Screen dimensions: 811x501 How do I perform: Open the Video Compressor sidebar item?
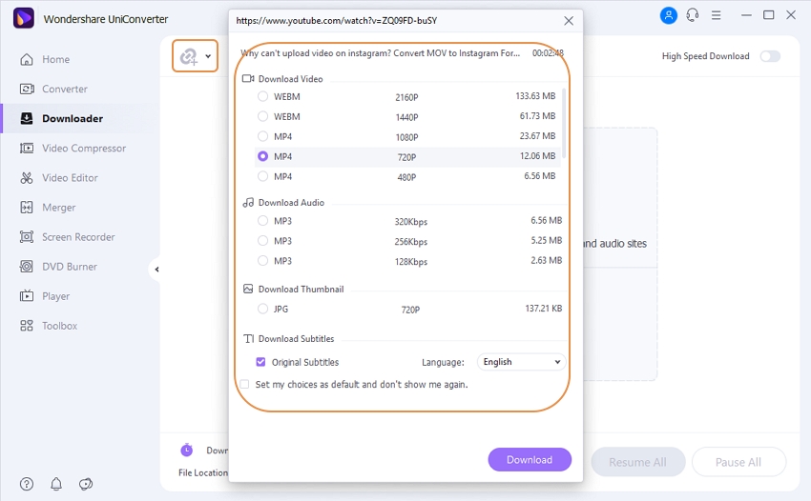point(83,149)
